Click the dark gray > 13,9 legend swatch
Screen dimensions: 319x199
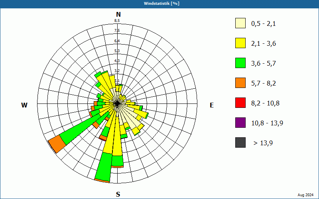click(x=240, y=142)
